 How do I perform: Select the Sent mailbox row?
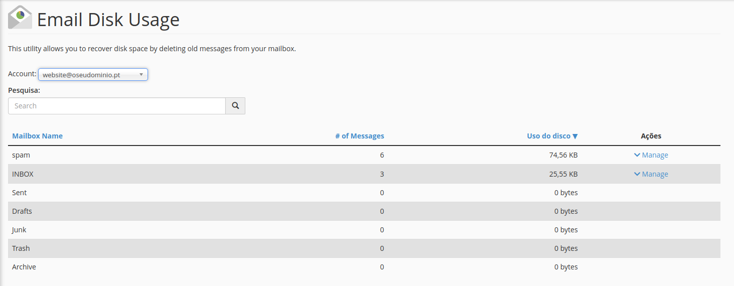coord(20,193)
